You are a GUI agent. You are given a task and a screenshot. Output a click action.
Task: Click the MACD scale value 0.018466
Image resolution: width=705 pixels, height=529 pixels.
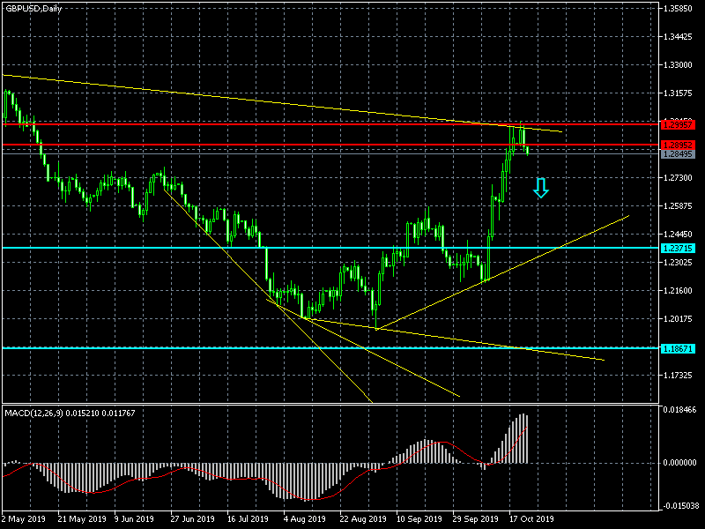point(679,410)
